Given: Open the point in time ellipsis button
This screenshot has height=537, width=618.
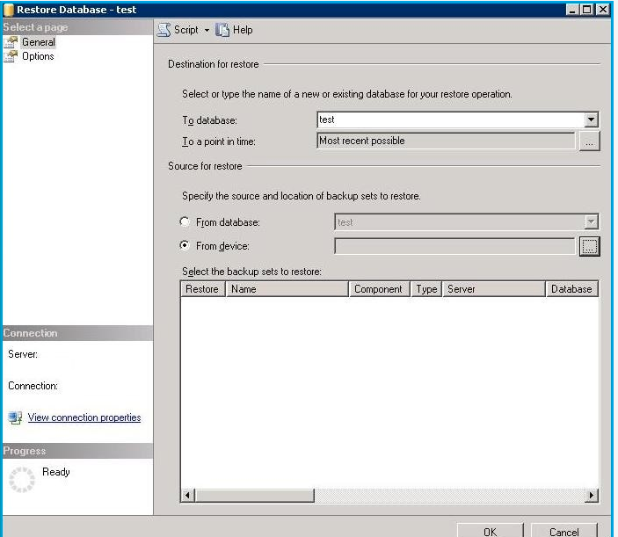Looking at the screenshot, I should click(x=590, y=141).
